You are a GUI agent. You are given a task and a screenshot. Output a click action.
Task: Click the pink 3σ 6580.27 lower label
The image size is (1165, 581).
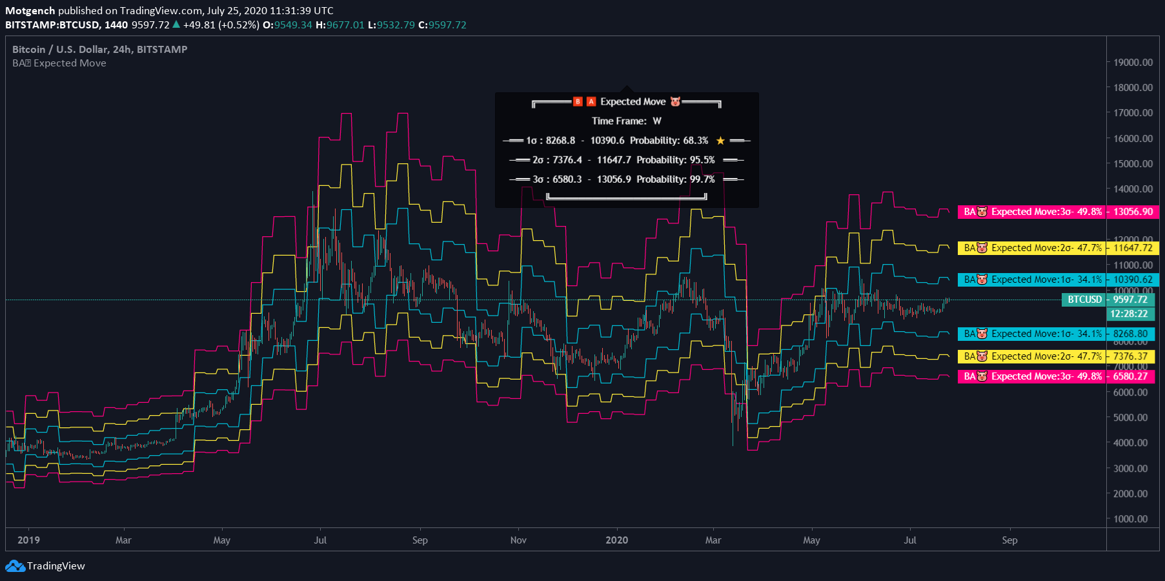coord(1056,376)
